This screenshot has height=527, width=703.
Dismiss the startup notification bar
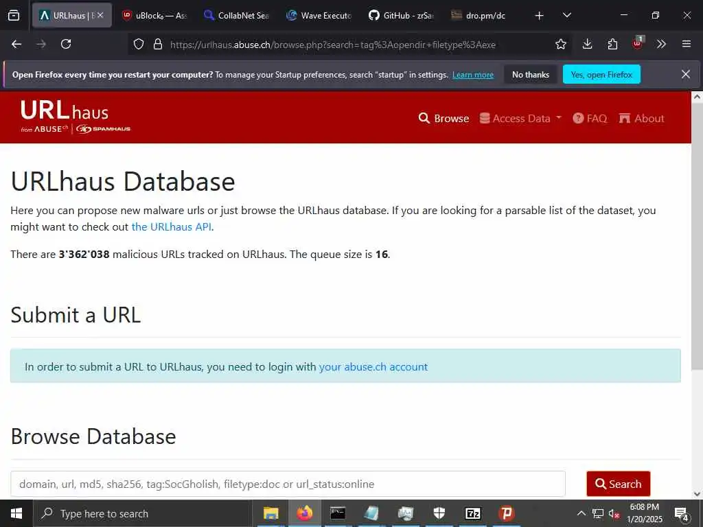tap(686, 74)
